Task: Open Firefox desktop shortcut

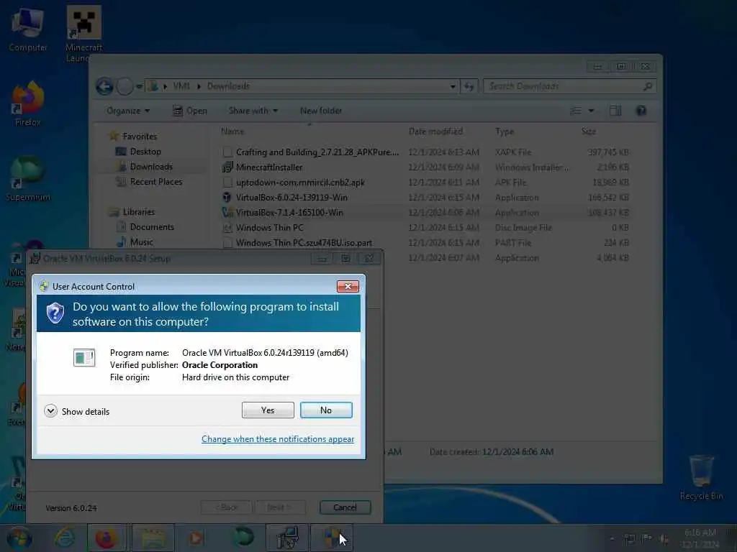Action: [x=28, y=104]
